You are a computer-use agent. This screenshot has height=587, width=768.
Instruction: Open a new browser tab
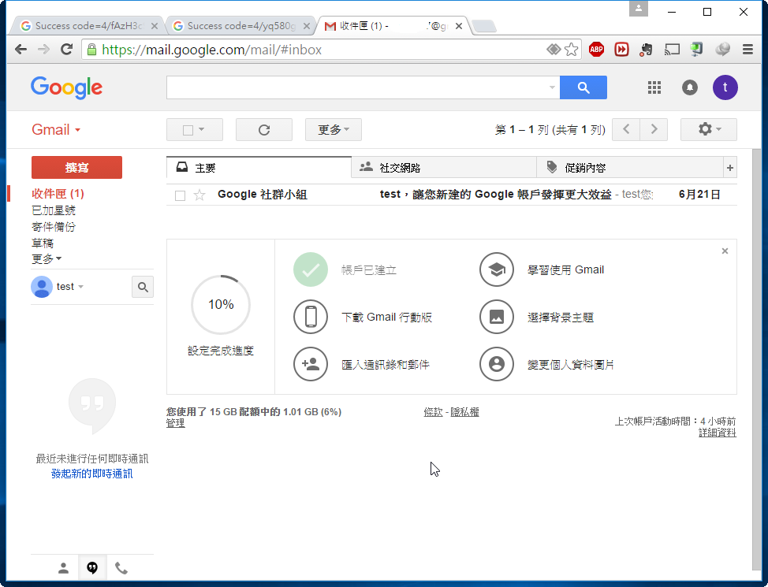(x=485, y=26)
